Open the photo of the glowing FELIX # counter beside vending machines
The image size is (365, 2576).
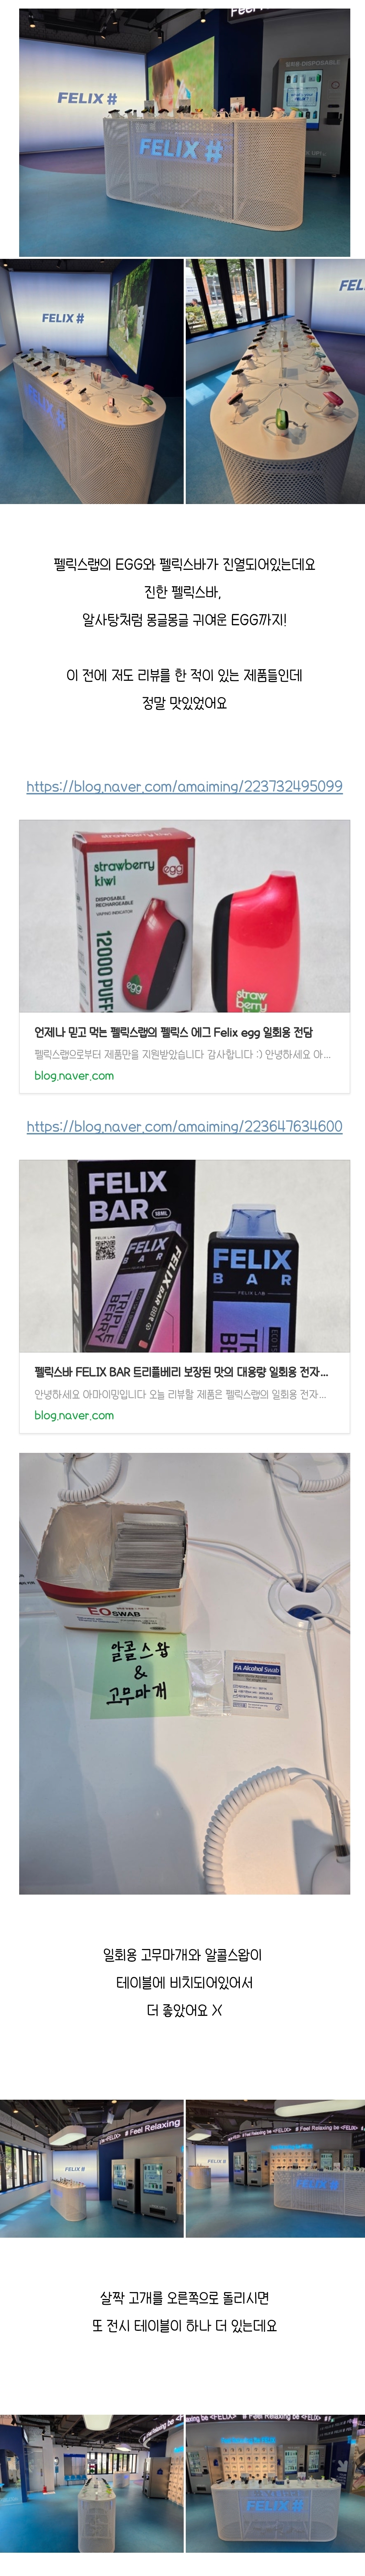point(275,2168)
